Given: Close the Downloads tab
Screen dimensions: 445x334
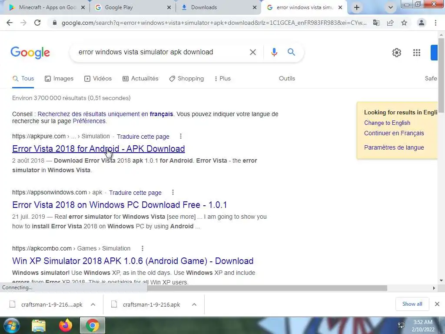Looking at the screenshot, I should [255, 7].
